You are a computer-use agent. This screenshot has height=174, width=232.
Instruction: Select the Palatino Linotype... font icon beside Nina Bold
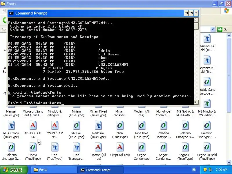point(163,126)
